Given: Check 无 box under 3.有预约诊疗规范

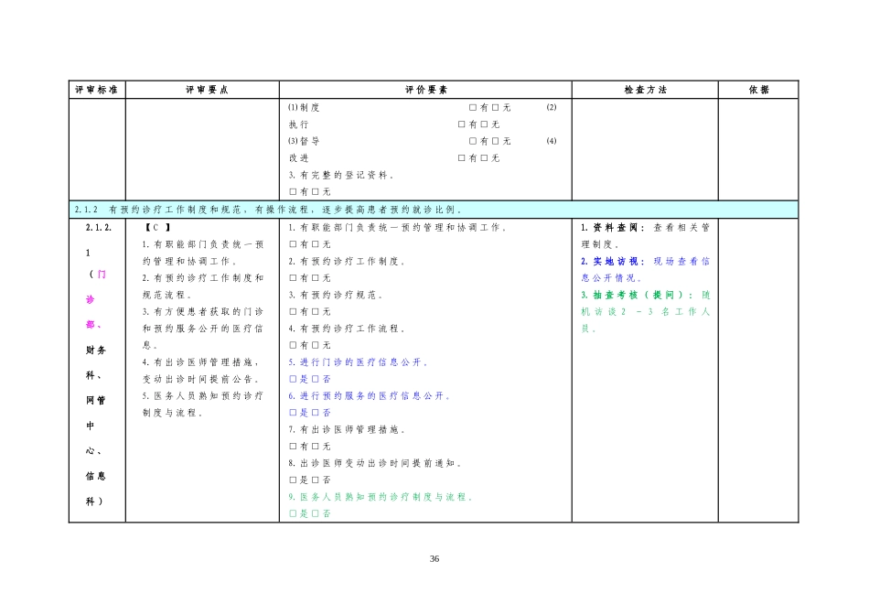Looking at the screenshot, I should point(316,312).
